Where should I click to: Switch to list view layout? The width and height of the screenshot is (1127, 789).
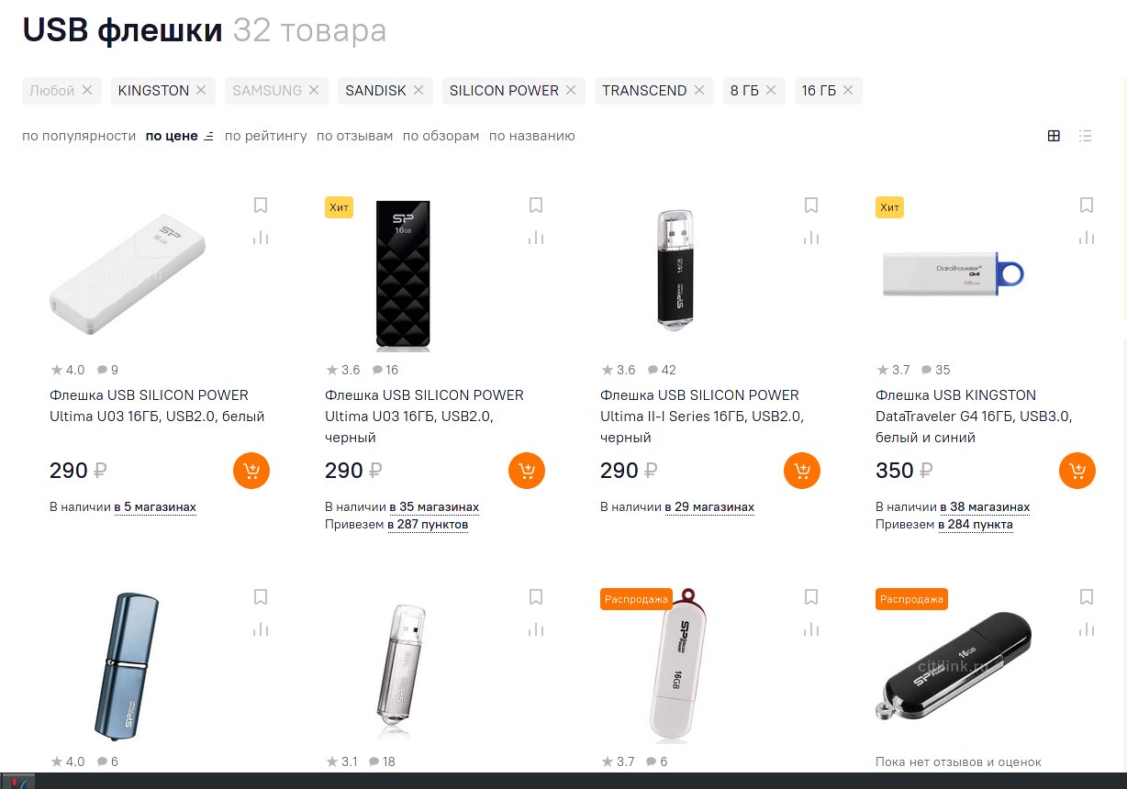point(1086,136)
